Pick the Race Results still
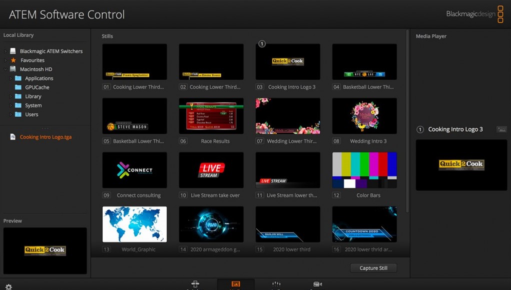Screen dimensions: 511x290 point(211,116)
